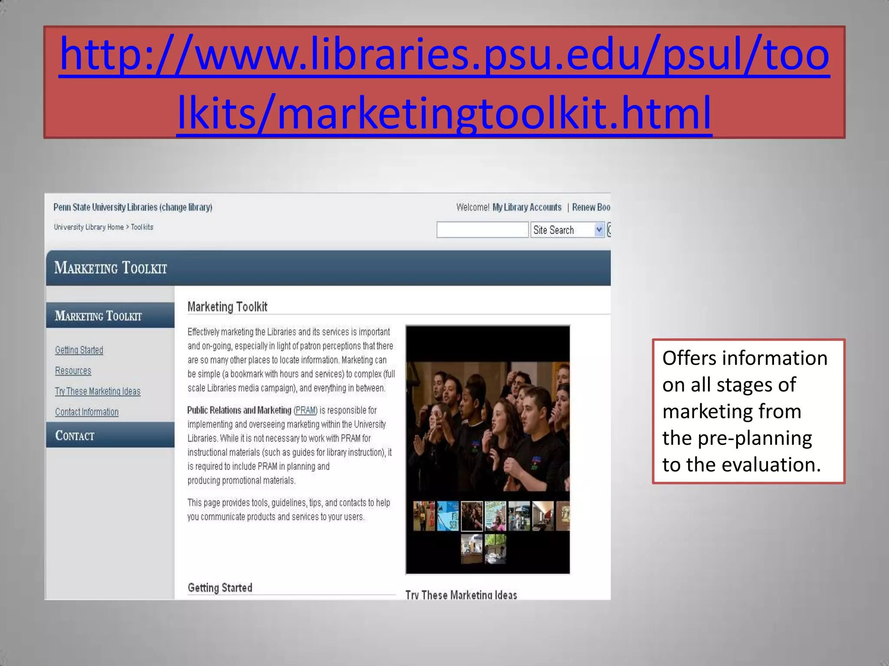Open the Contact Information sidebar link
The height and width of the screenshot is (666, 889).
(x=87, y=412)
